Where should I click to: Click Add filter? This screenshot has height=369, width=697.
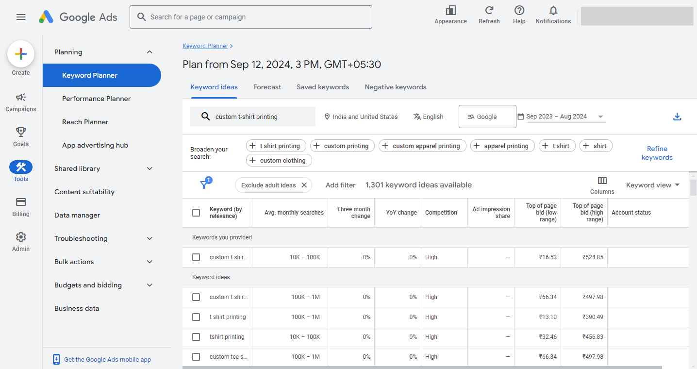point(341,185)
